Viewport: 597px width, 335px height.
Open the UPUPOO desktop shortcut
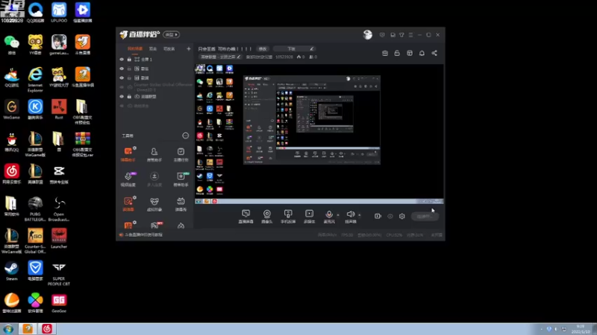click(59, 13)
